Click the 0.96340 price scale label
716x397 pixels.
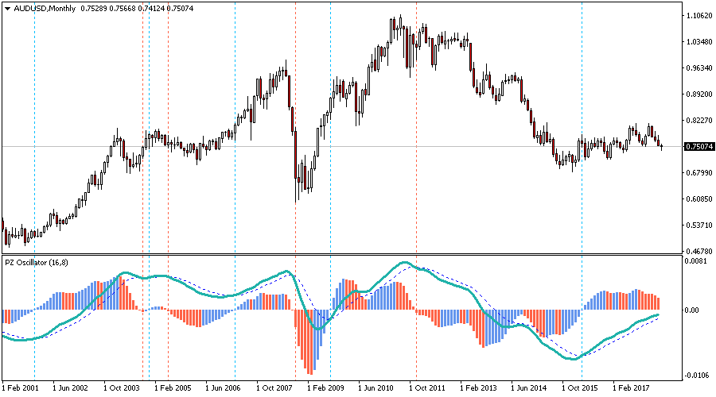click(698, 68)
